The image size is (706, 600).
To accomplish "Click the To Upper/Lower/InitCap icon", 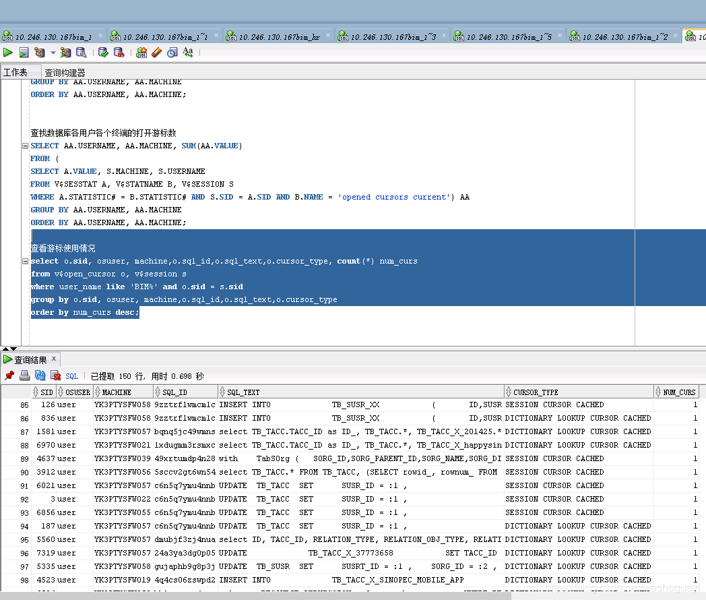I will [188, 53].
